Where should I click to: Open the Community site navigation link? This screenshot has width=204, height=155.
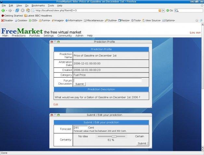(65, 36)
